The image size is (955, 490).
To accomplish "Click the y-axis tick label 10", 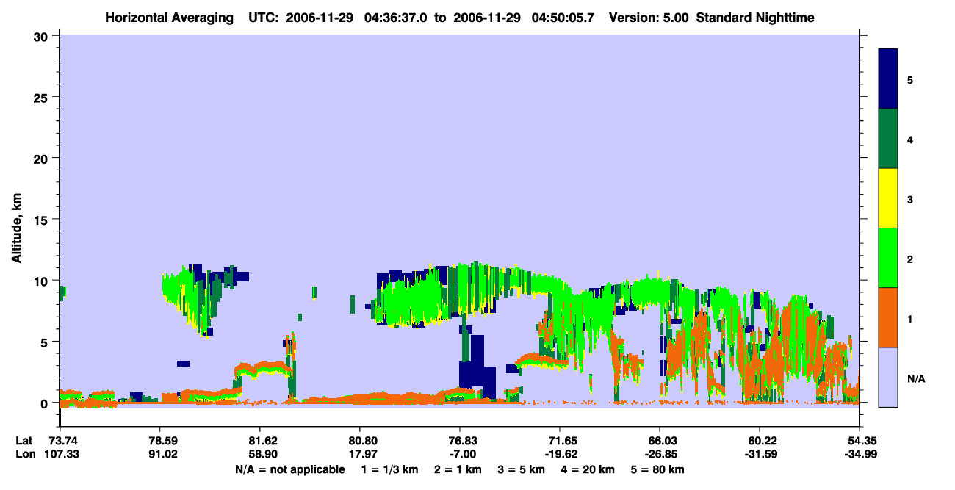I will (43, 281).
